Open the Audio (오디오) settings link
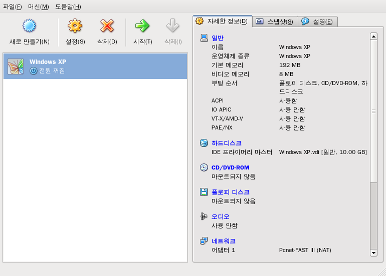This screenshot has width=386, height=276. 221,216
